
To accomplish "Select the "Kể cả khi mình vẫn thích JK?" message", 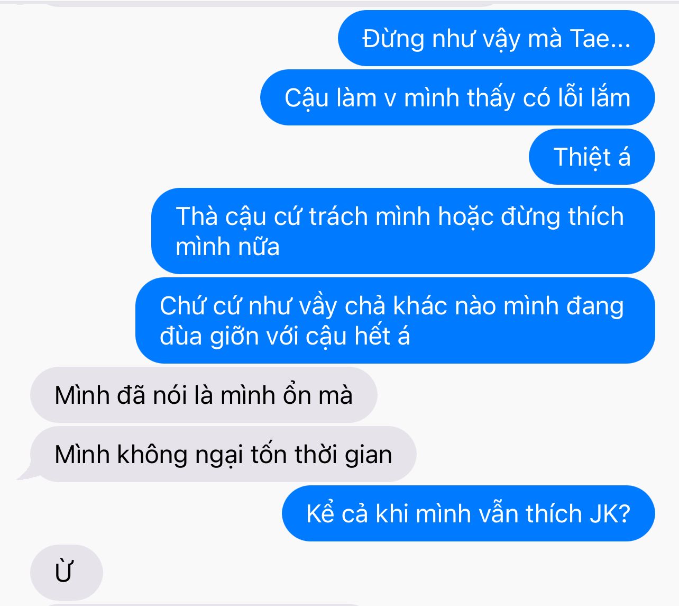I will (x=468, y=514).
